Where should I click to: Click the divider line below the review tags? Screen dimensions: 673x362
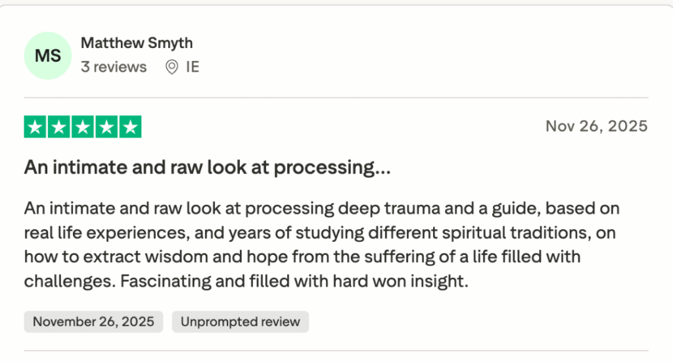(x=336, y=350)
